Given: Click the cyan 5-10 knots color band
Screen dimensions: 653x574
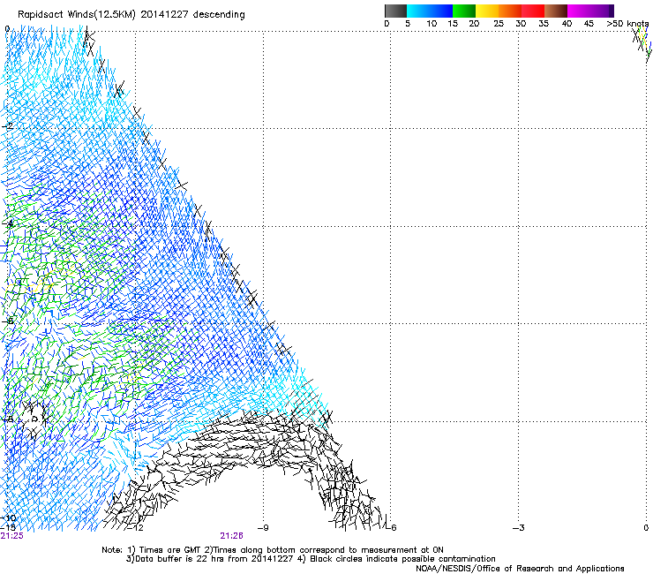Looking at the screenshot, I should [418, 11].
